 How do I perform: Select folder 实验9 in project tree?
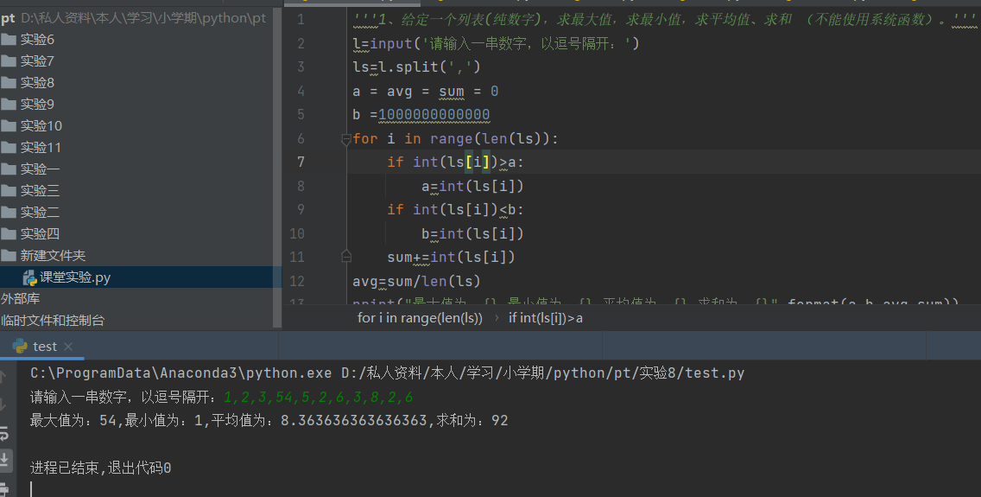pos(37,104)
